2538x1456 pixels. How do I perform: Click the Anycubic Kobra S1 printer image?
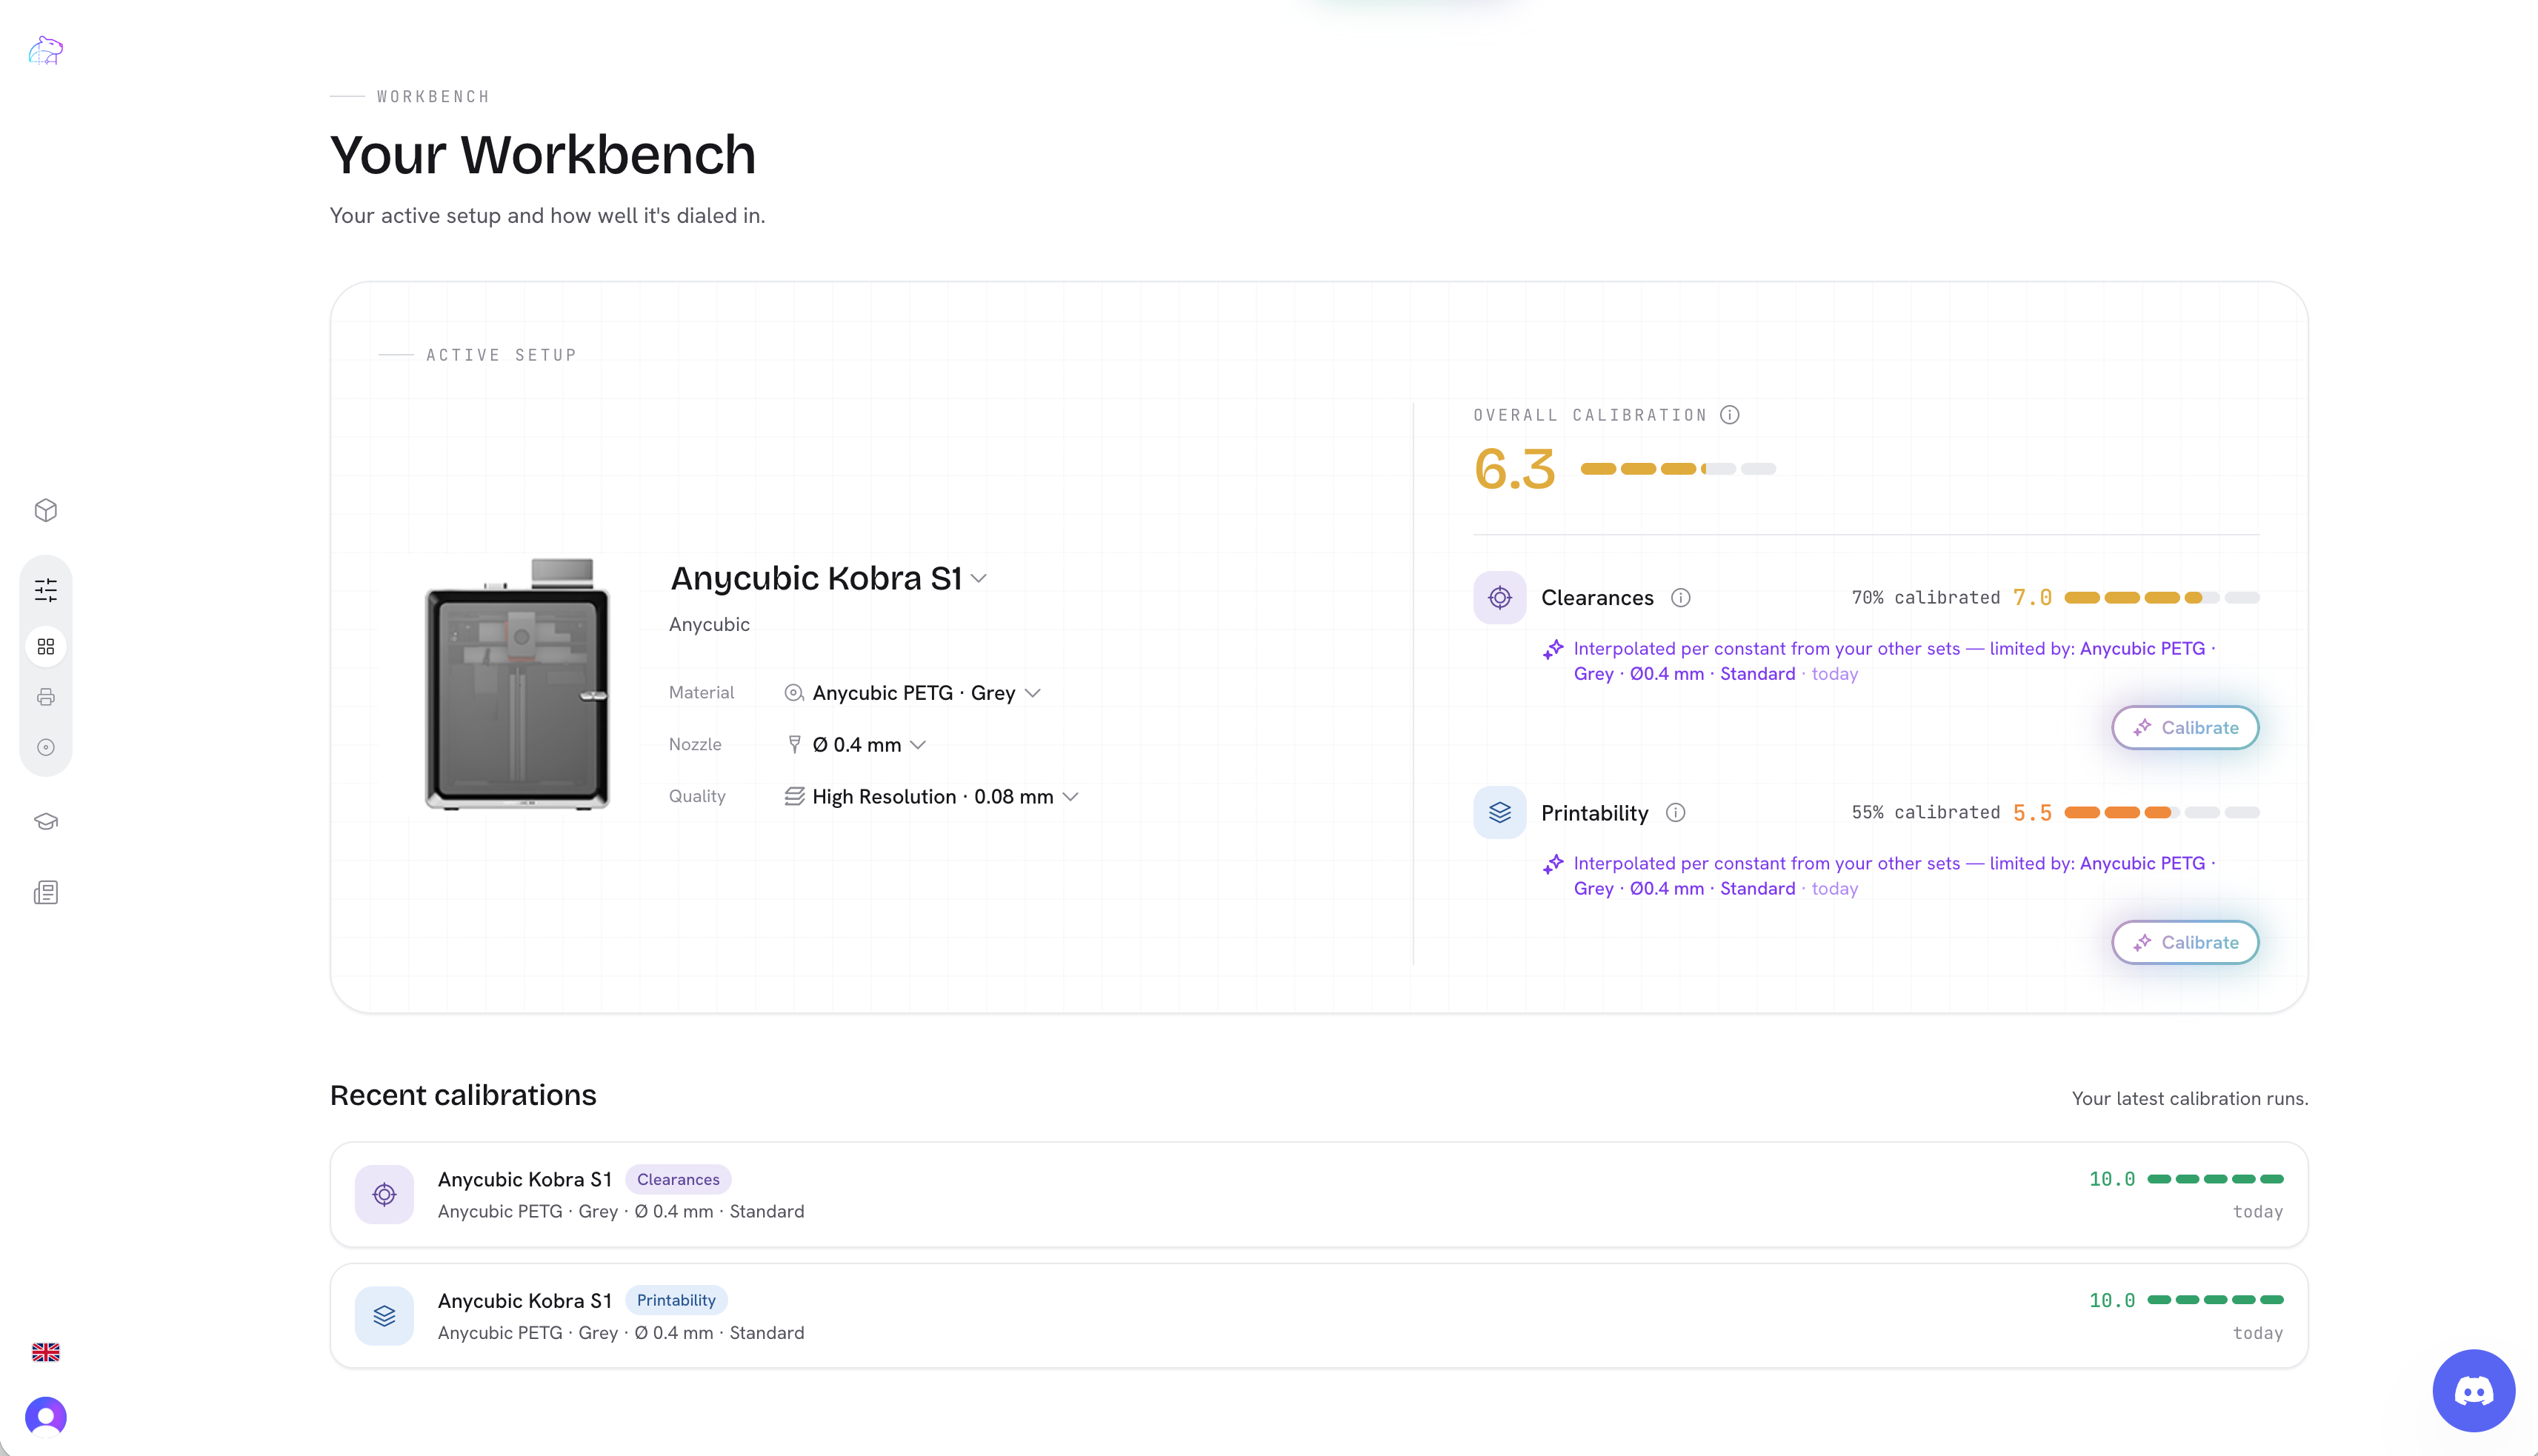tap(517, 684)
